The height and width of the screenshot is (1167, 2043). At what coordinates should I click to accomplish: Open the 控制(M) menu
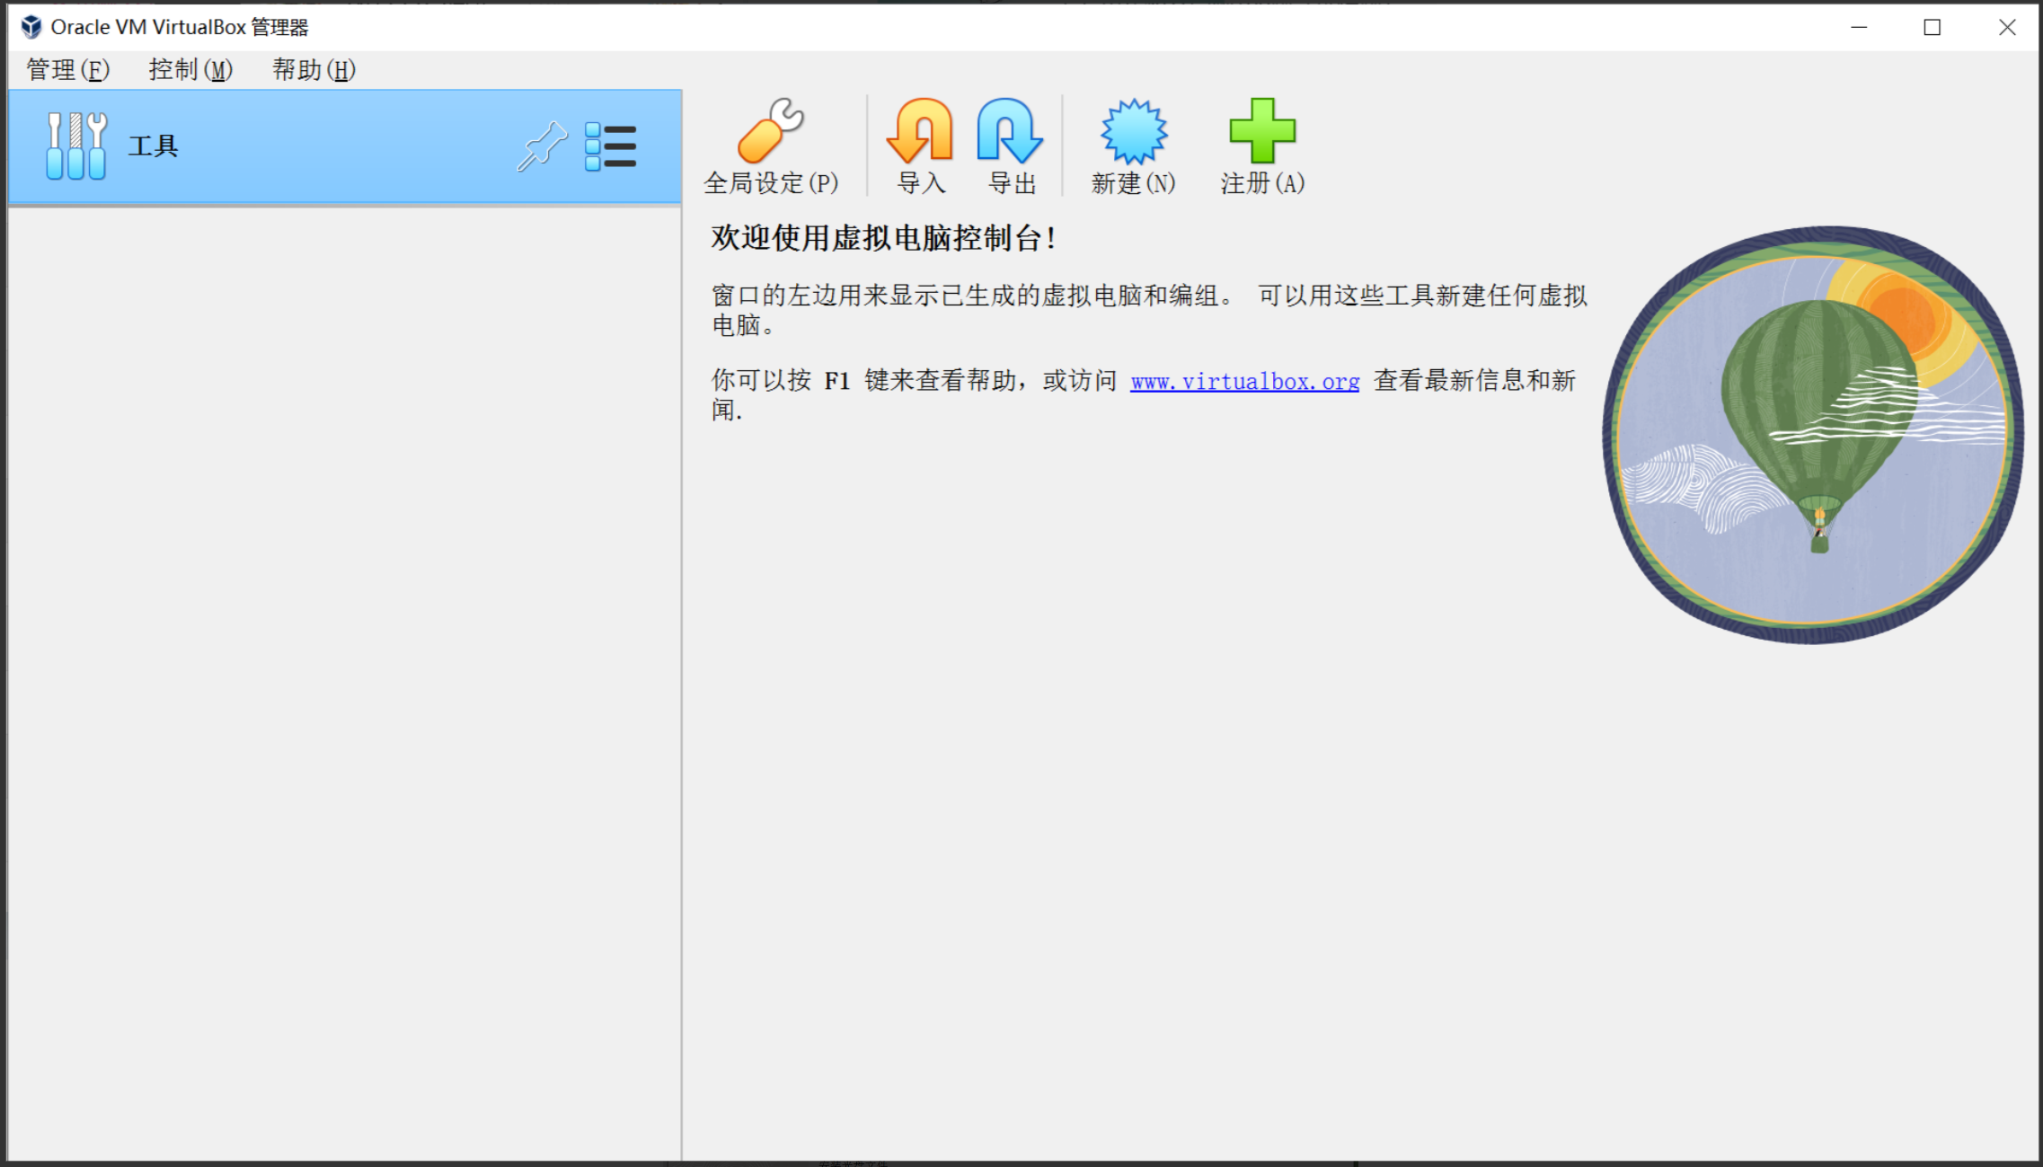[190, 70]
